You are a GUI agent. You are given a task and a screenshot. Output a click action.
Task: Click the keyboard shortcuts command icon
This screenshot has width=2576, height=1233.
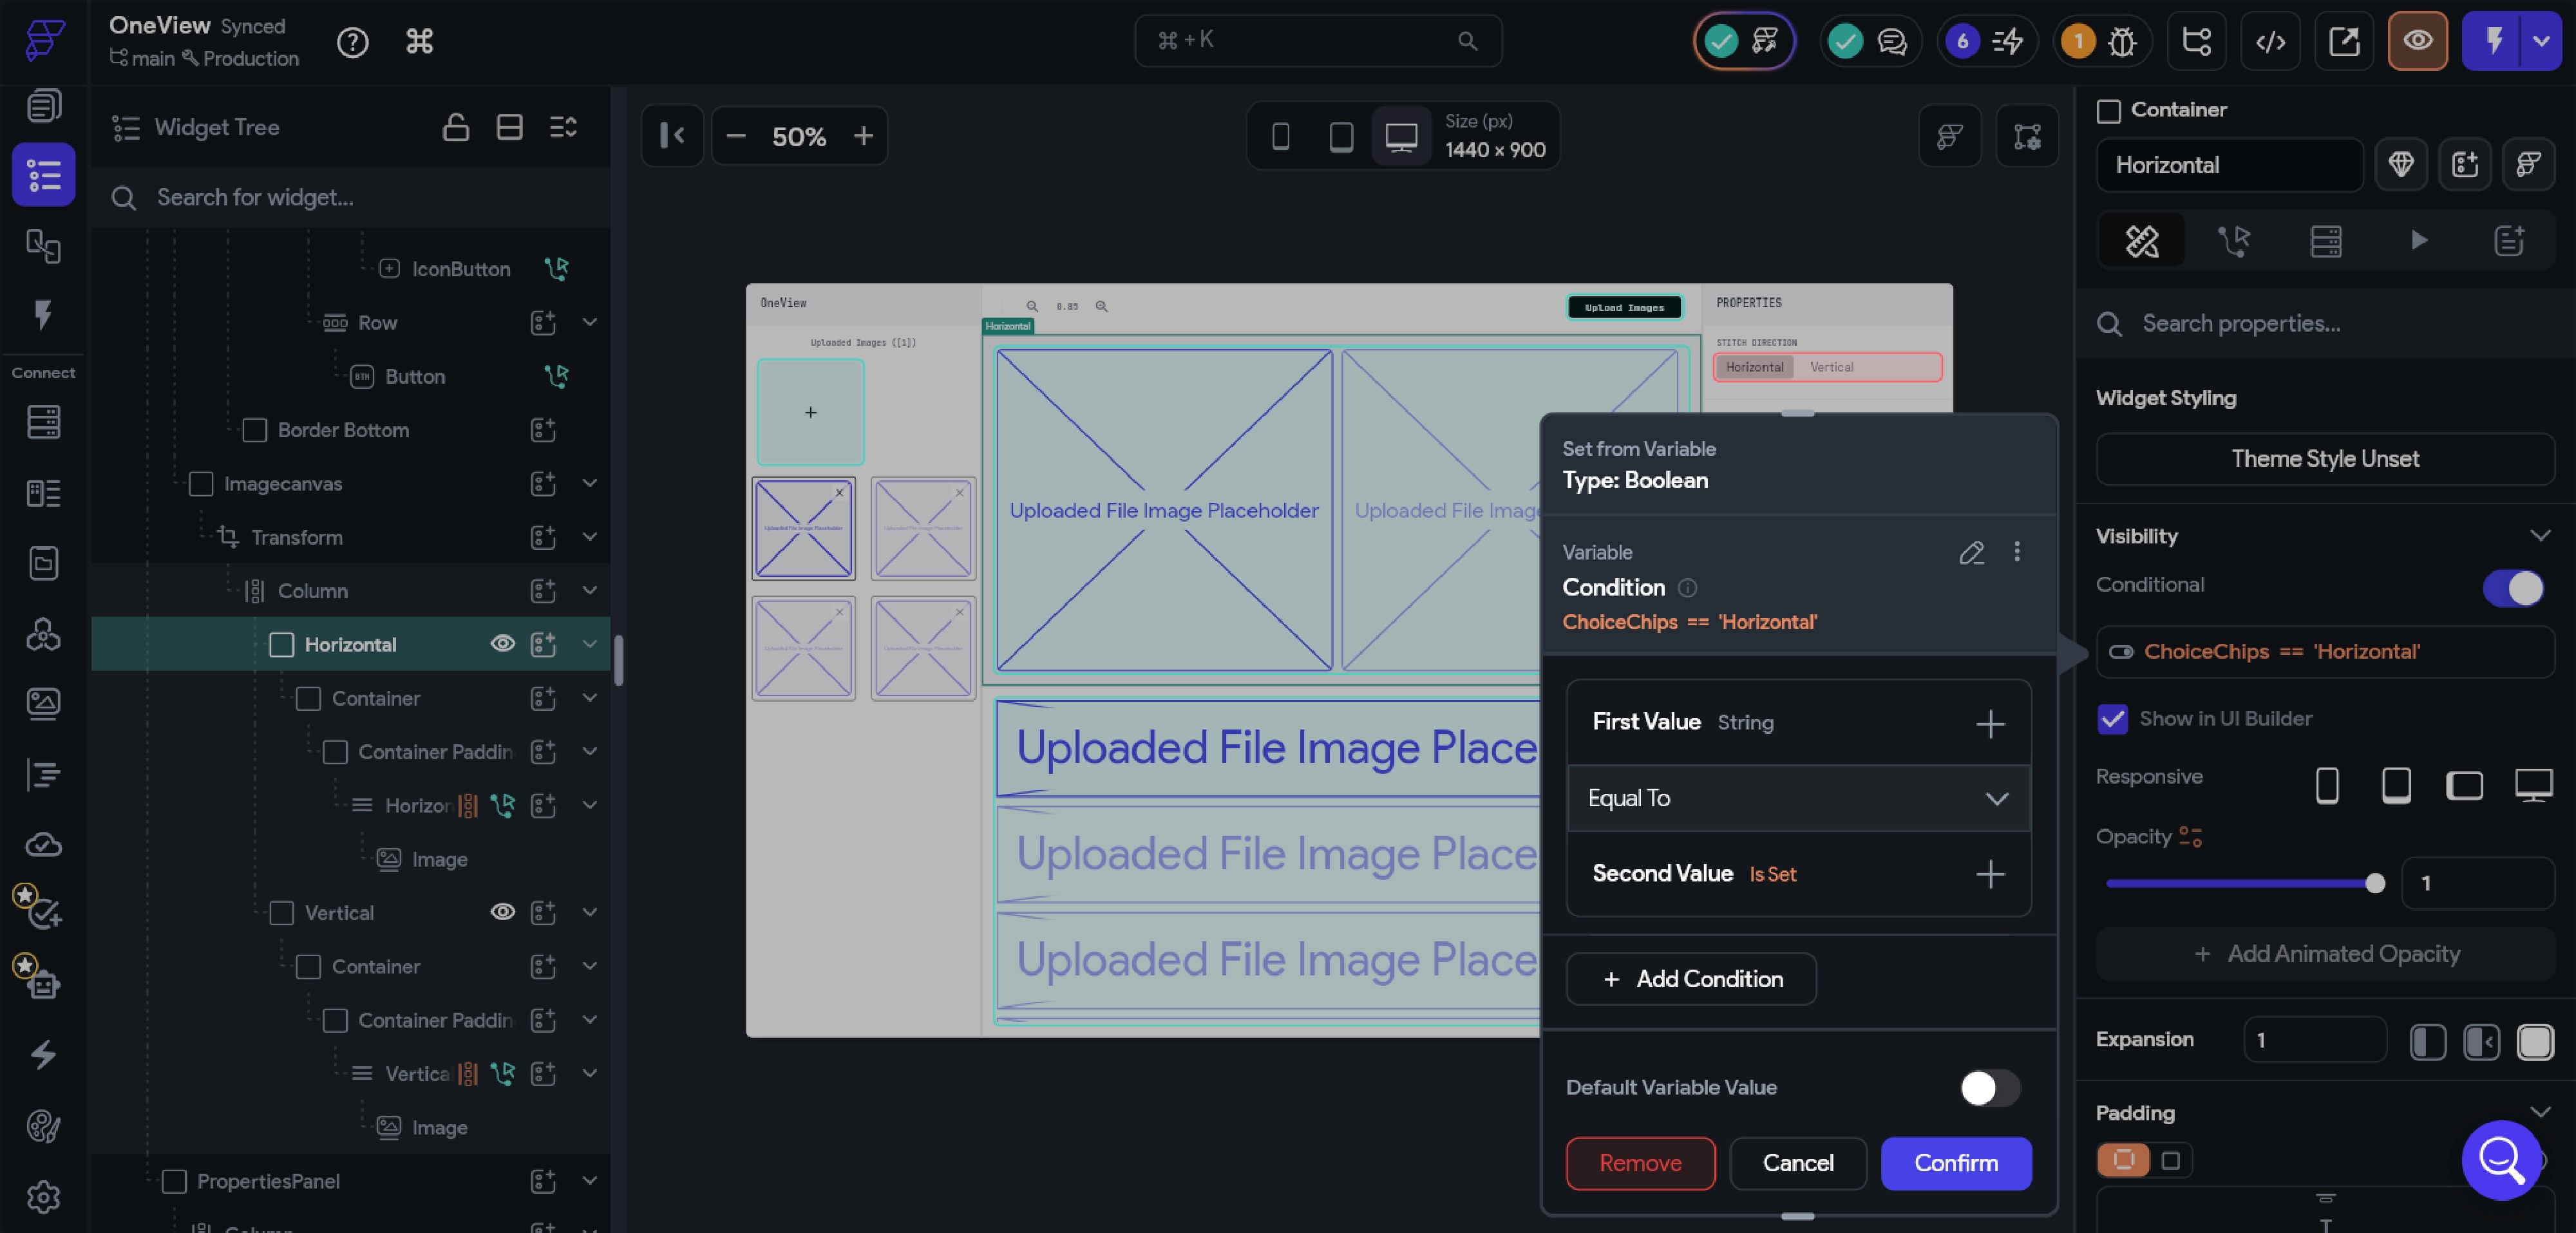[419, 41]
